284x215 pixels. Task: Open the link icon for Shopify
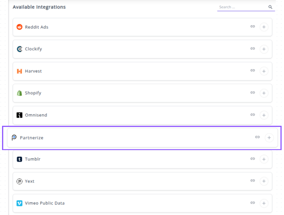[252, 93]
